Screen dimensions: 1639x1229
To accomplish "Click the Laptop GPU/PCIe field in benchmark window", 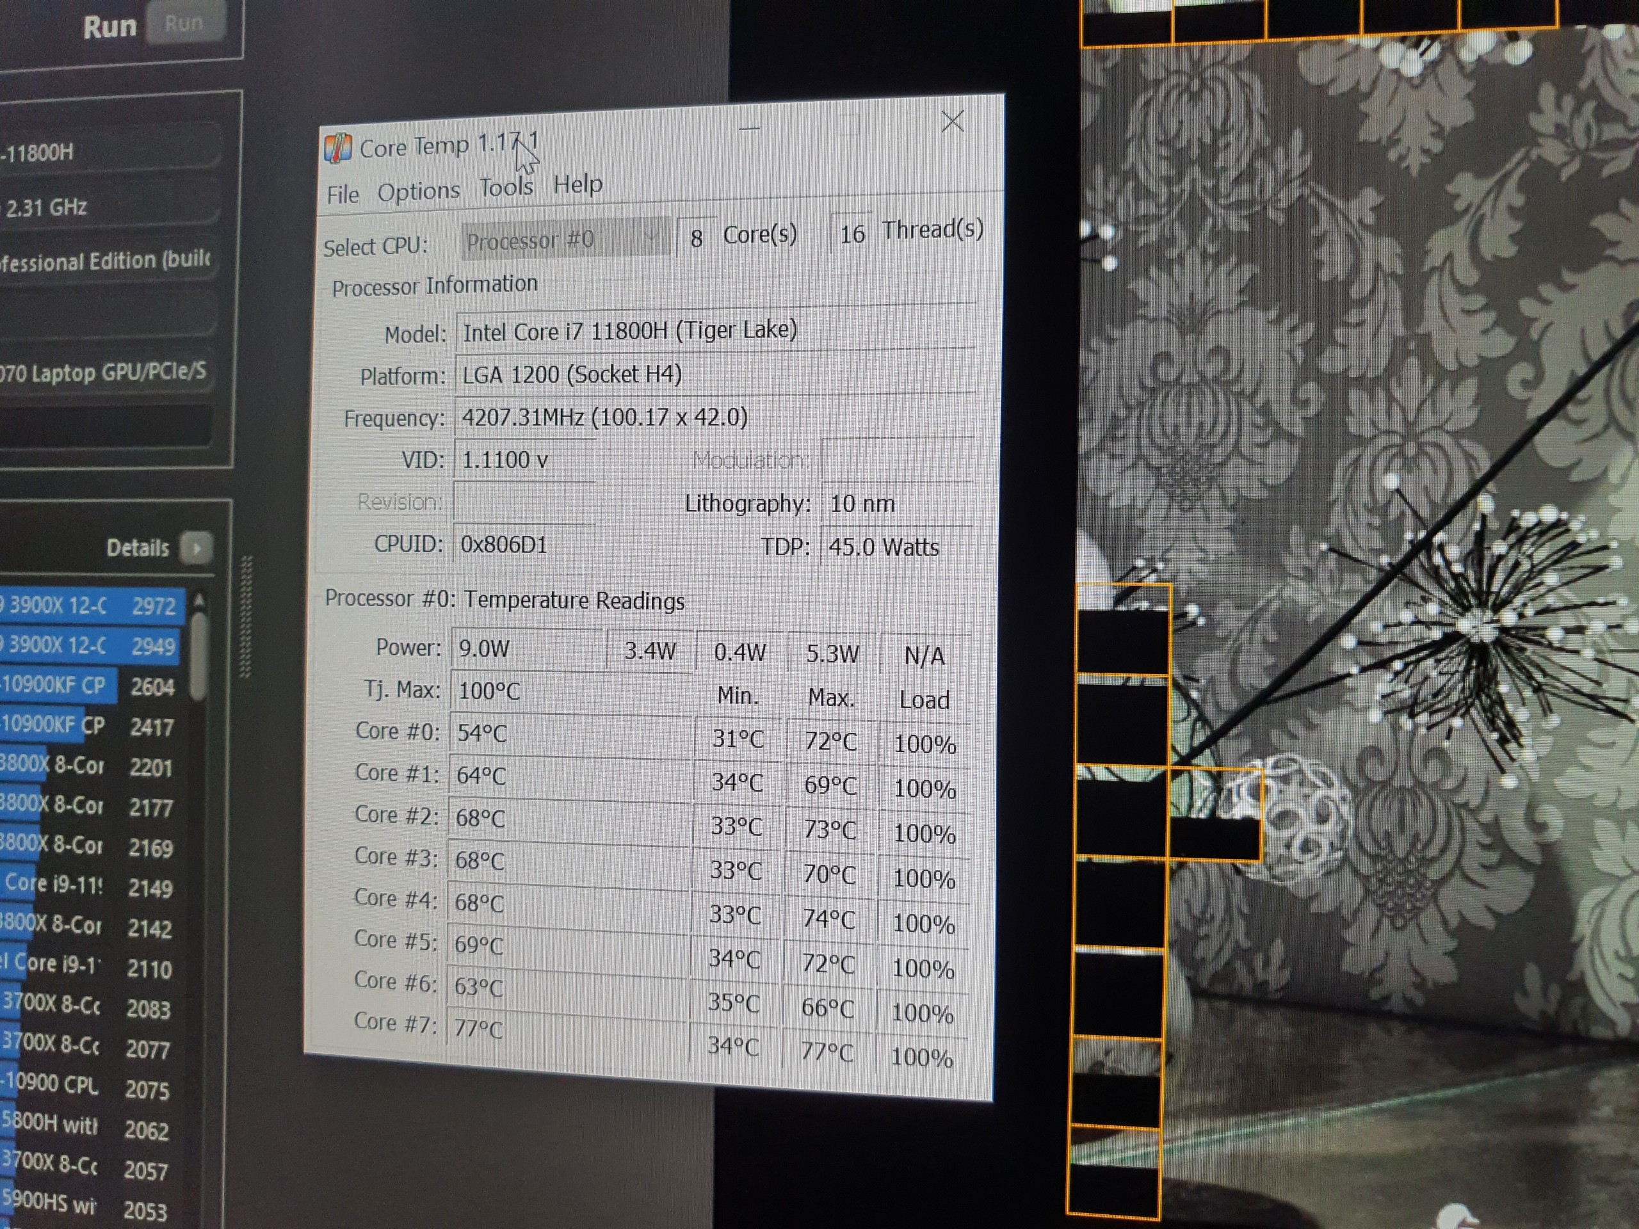I will (108, 371).
